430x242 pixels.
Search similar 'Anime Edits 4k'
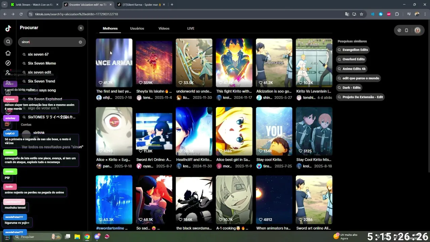click(352, 69)
